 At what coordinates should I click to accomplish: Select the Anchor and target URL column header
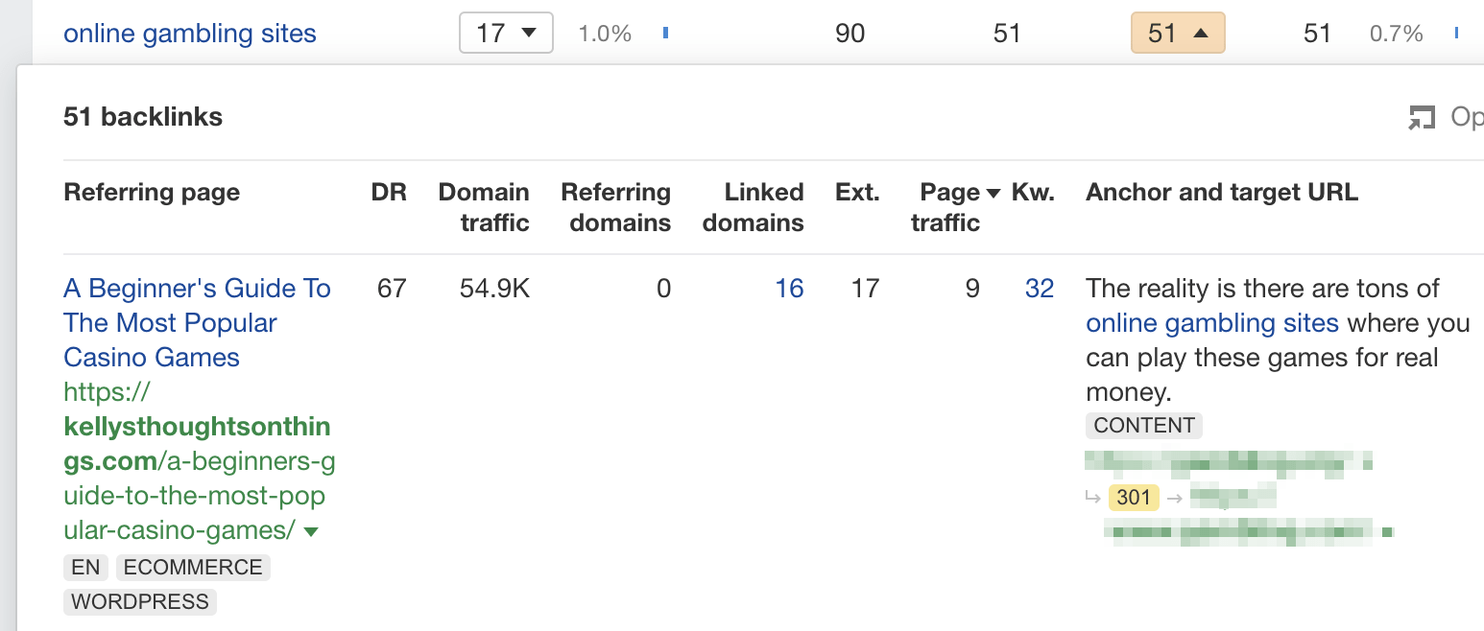[x=1221, y=192]
